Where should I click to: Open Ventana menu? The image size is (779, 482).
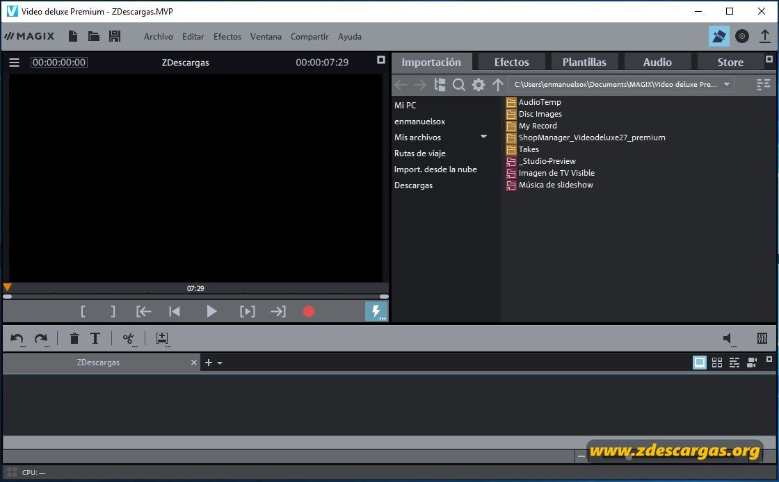click(266, 37)
